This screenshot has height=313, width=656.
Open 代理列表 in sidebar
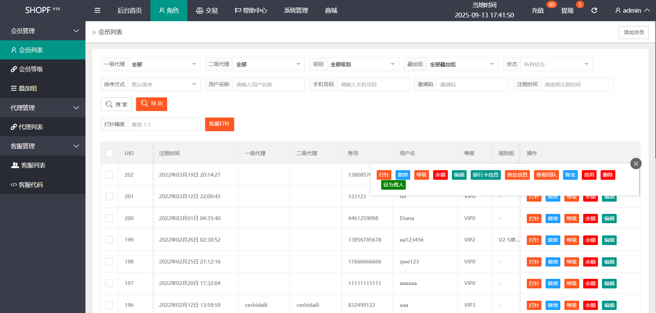coord(31,127)
